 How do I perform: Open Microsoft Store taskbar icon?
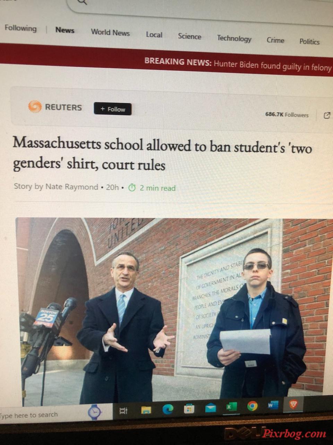(189, 408)
